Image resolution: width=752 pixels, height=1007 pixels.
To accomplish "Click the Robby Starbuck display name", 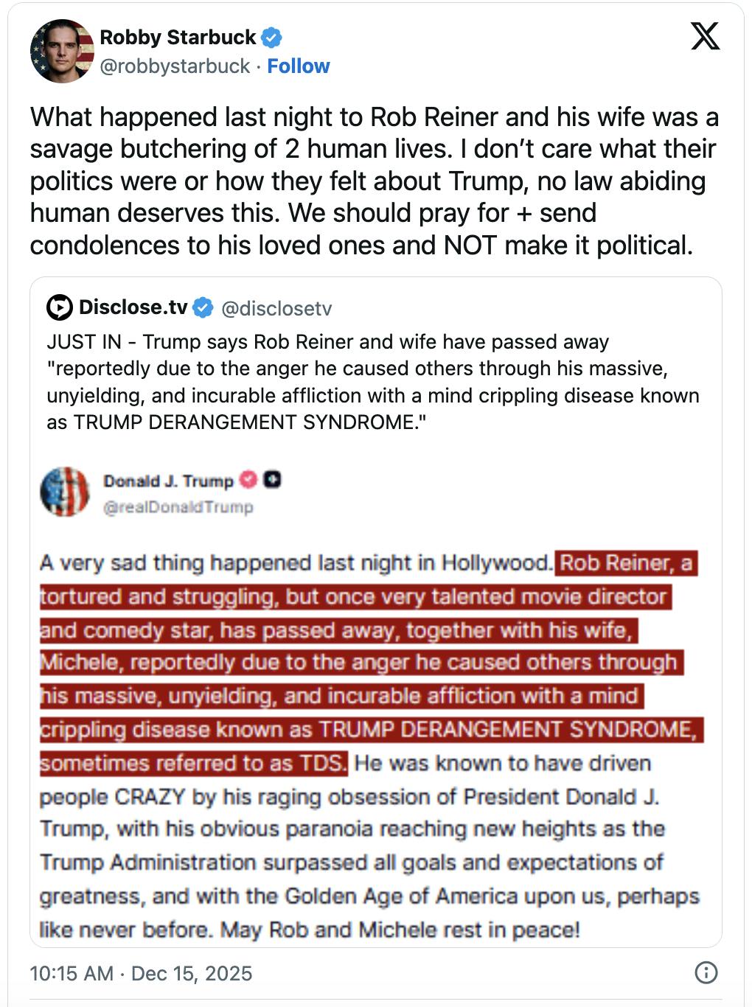I will (x=177, y=38).
